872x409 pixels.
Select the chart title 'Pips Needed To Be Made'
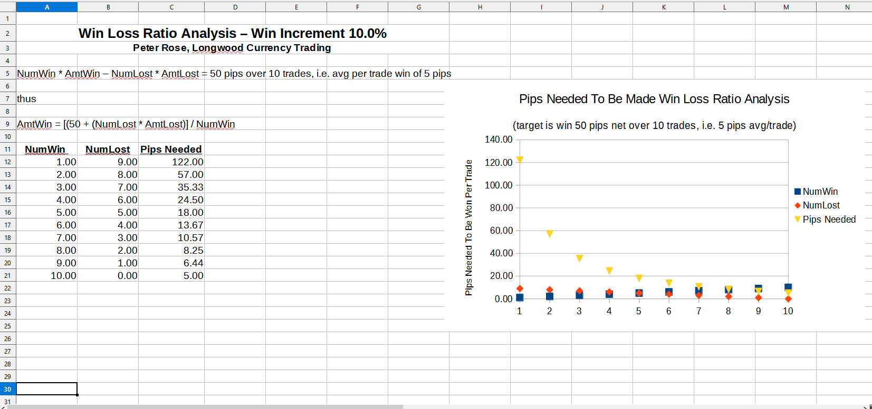[654, 99]
